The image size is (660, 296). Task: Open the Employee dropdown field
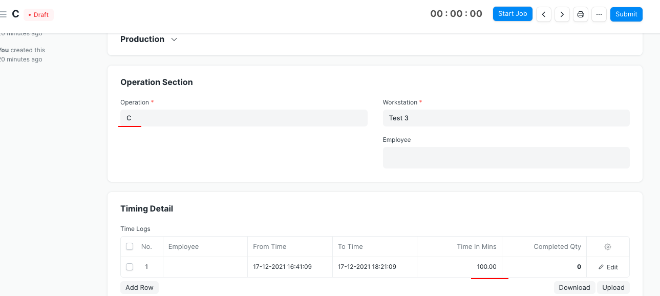[x=506, y=157]
